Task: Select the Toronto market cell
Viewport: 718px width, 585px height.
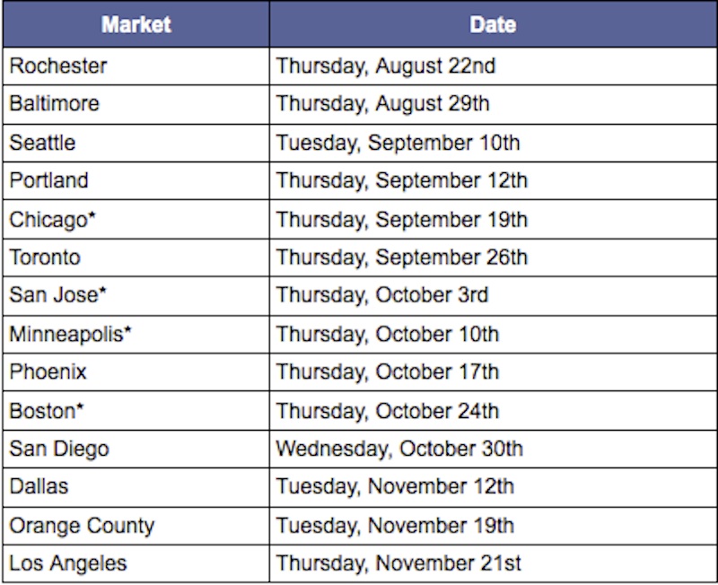Action: [x=136, y=258]
